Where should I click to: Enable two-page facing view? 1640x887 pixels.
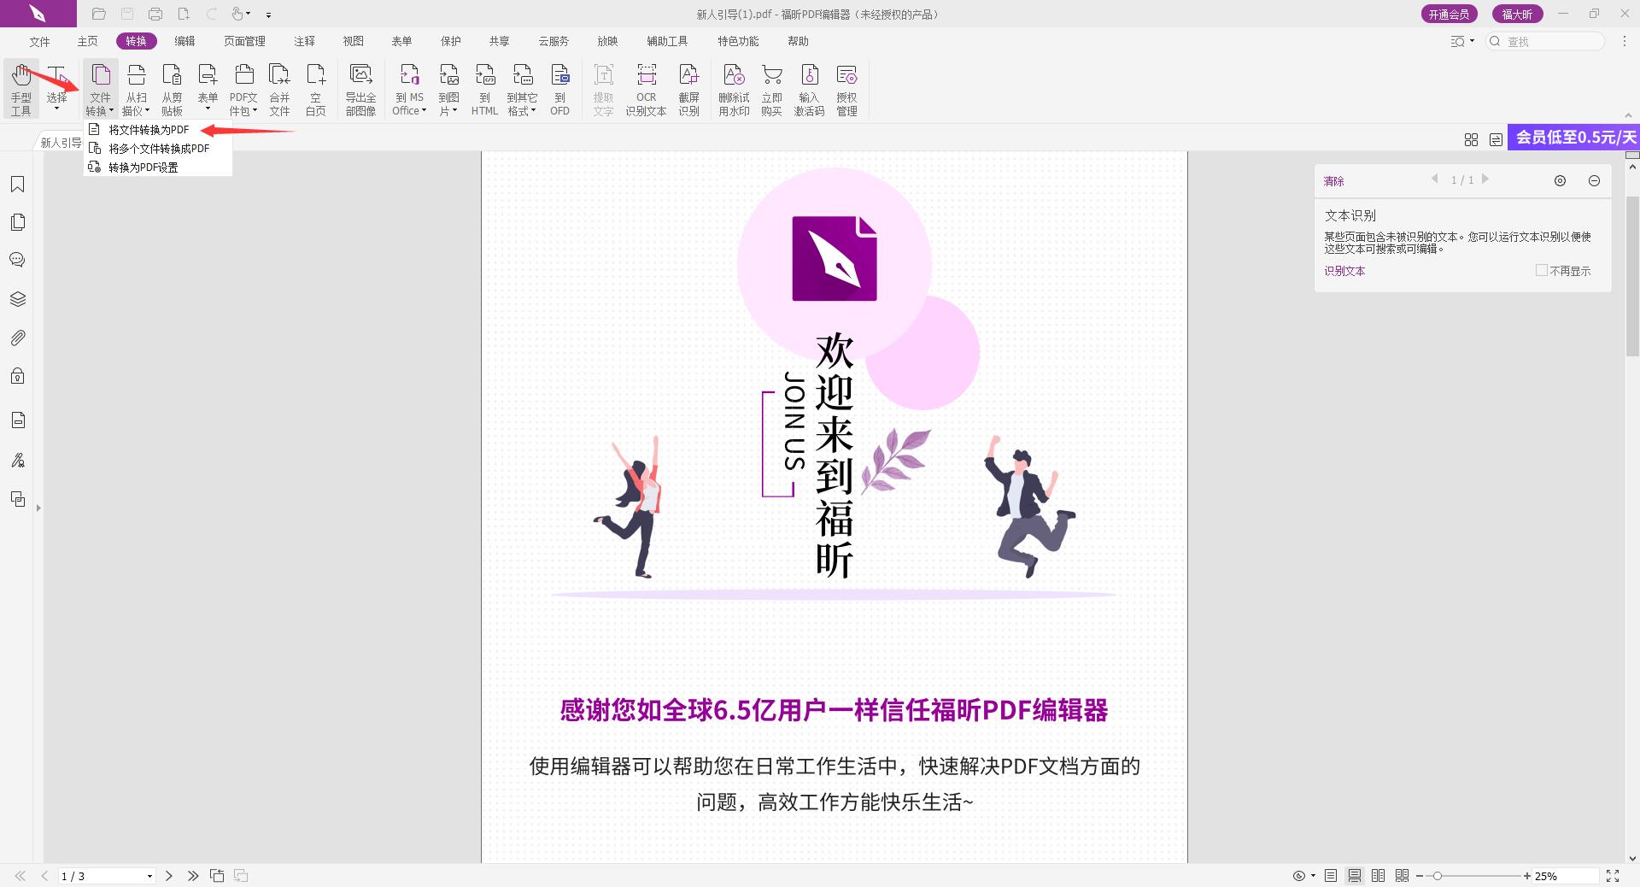pos(1378,876)
